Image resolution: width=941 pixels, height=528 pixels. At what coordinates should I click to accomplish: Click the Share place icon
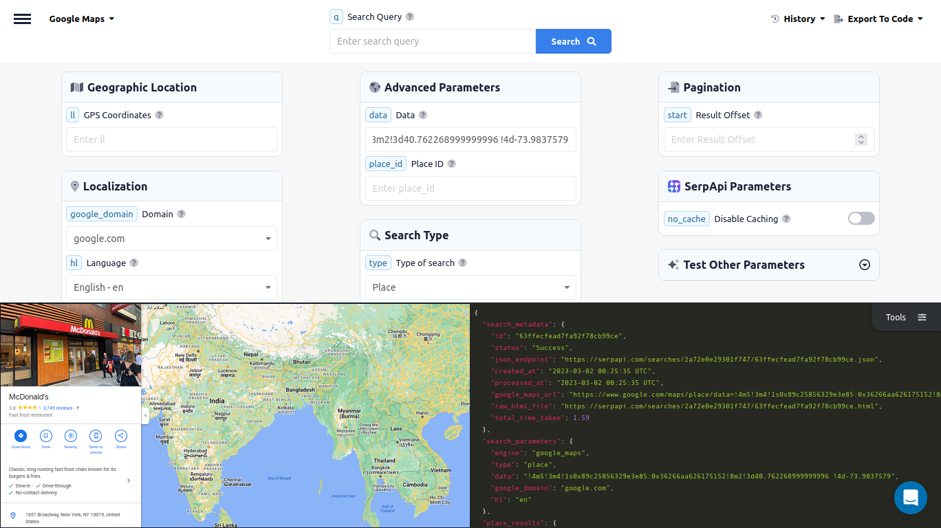pyautogui.click(x=121, y=435)
